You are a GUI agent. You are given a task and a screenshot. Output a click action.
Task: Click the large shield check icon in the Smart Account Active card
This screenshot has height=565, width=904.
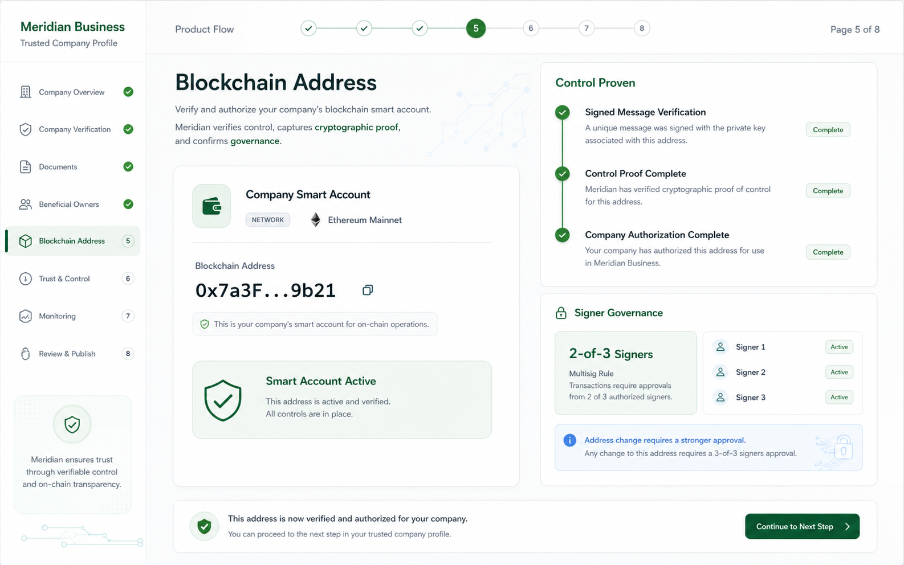pyautogui.click(x=223, y=400)
